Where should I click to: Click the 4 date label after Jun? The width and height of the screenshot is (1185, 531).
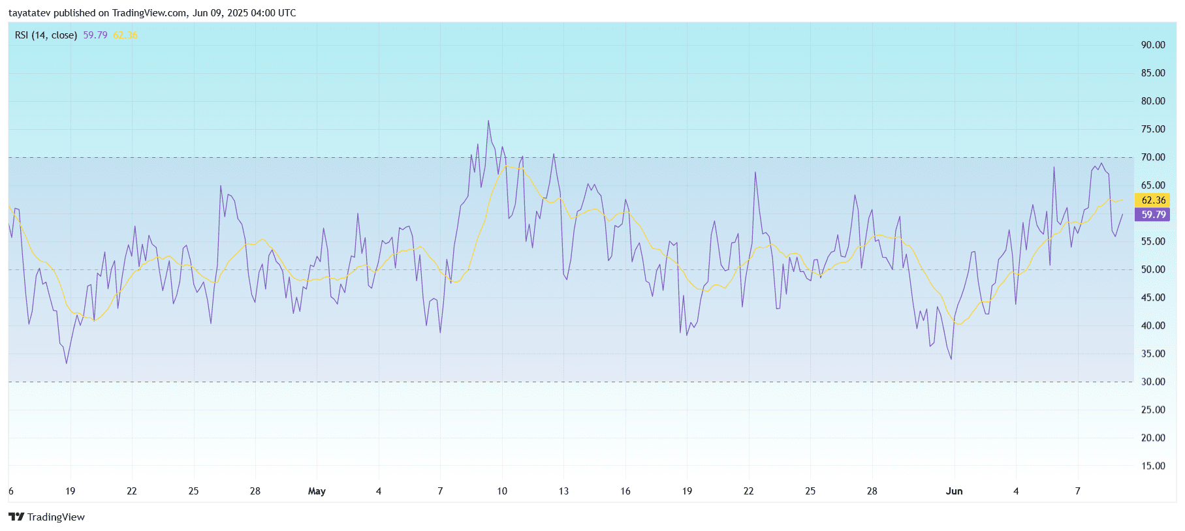click(1016, 491)
